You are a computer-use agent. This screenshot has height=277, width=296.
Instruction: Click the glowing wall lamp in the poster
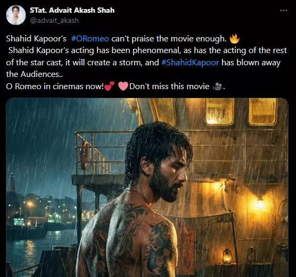[x=260, y=204]
